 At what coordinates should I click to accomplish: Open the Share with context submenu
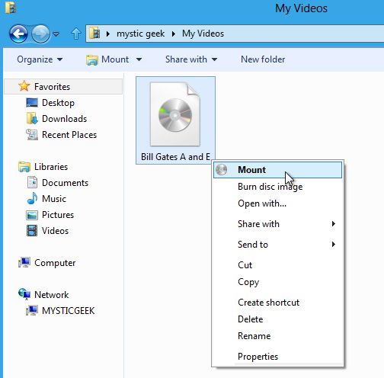[x=277, y=224]
